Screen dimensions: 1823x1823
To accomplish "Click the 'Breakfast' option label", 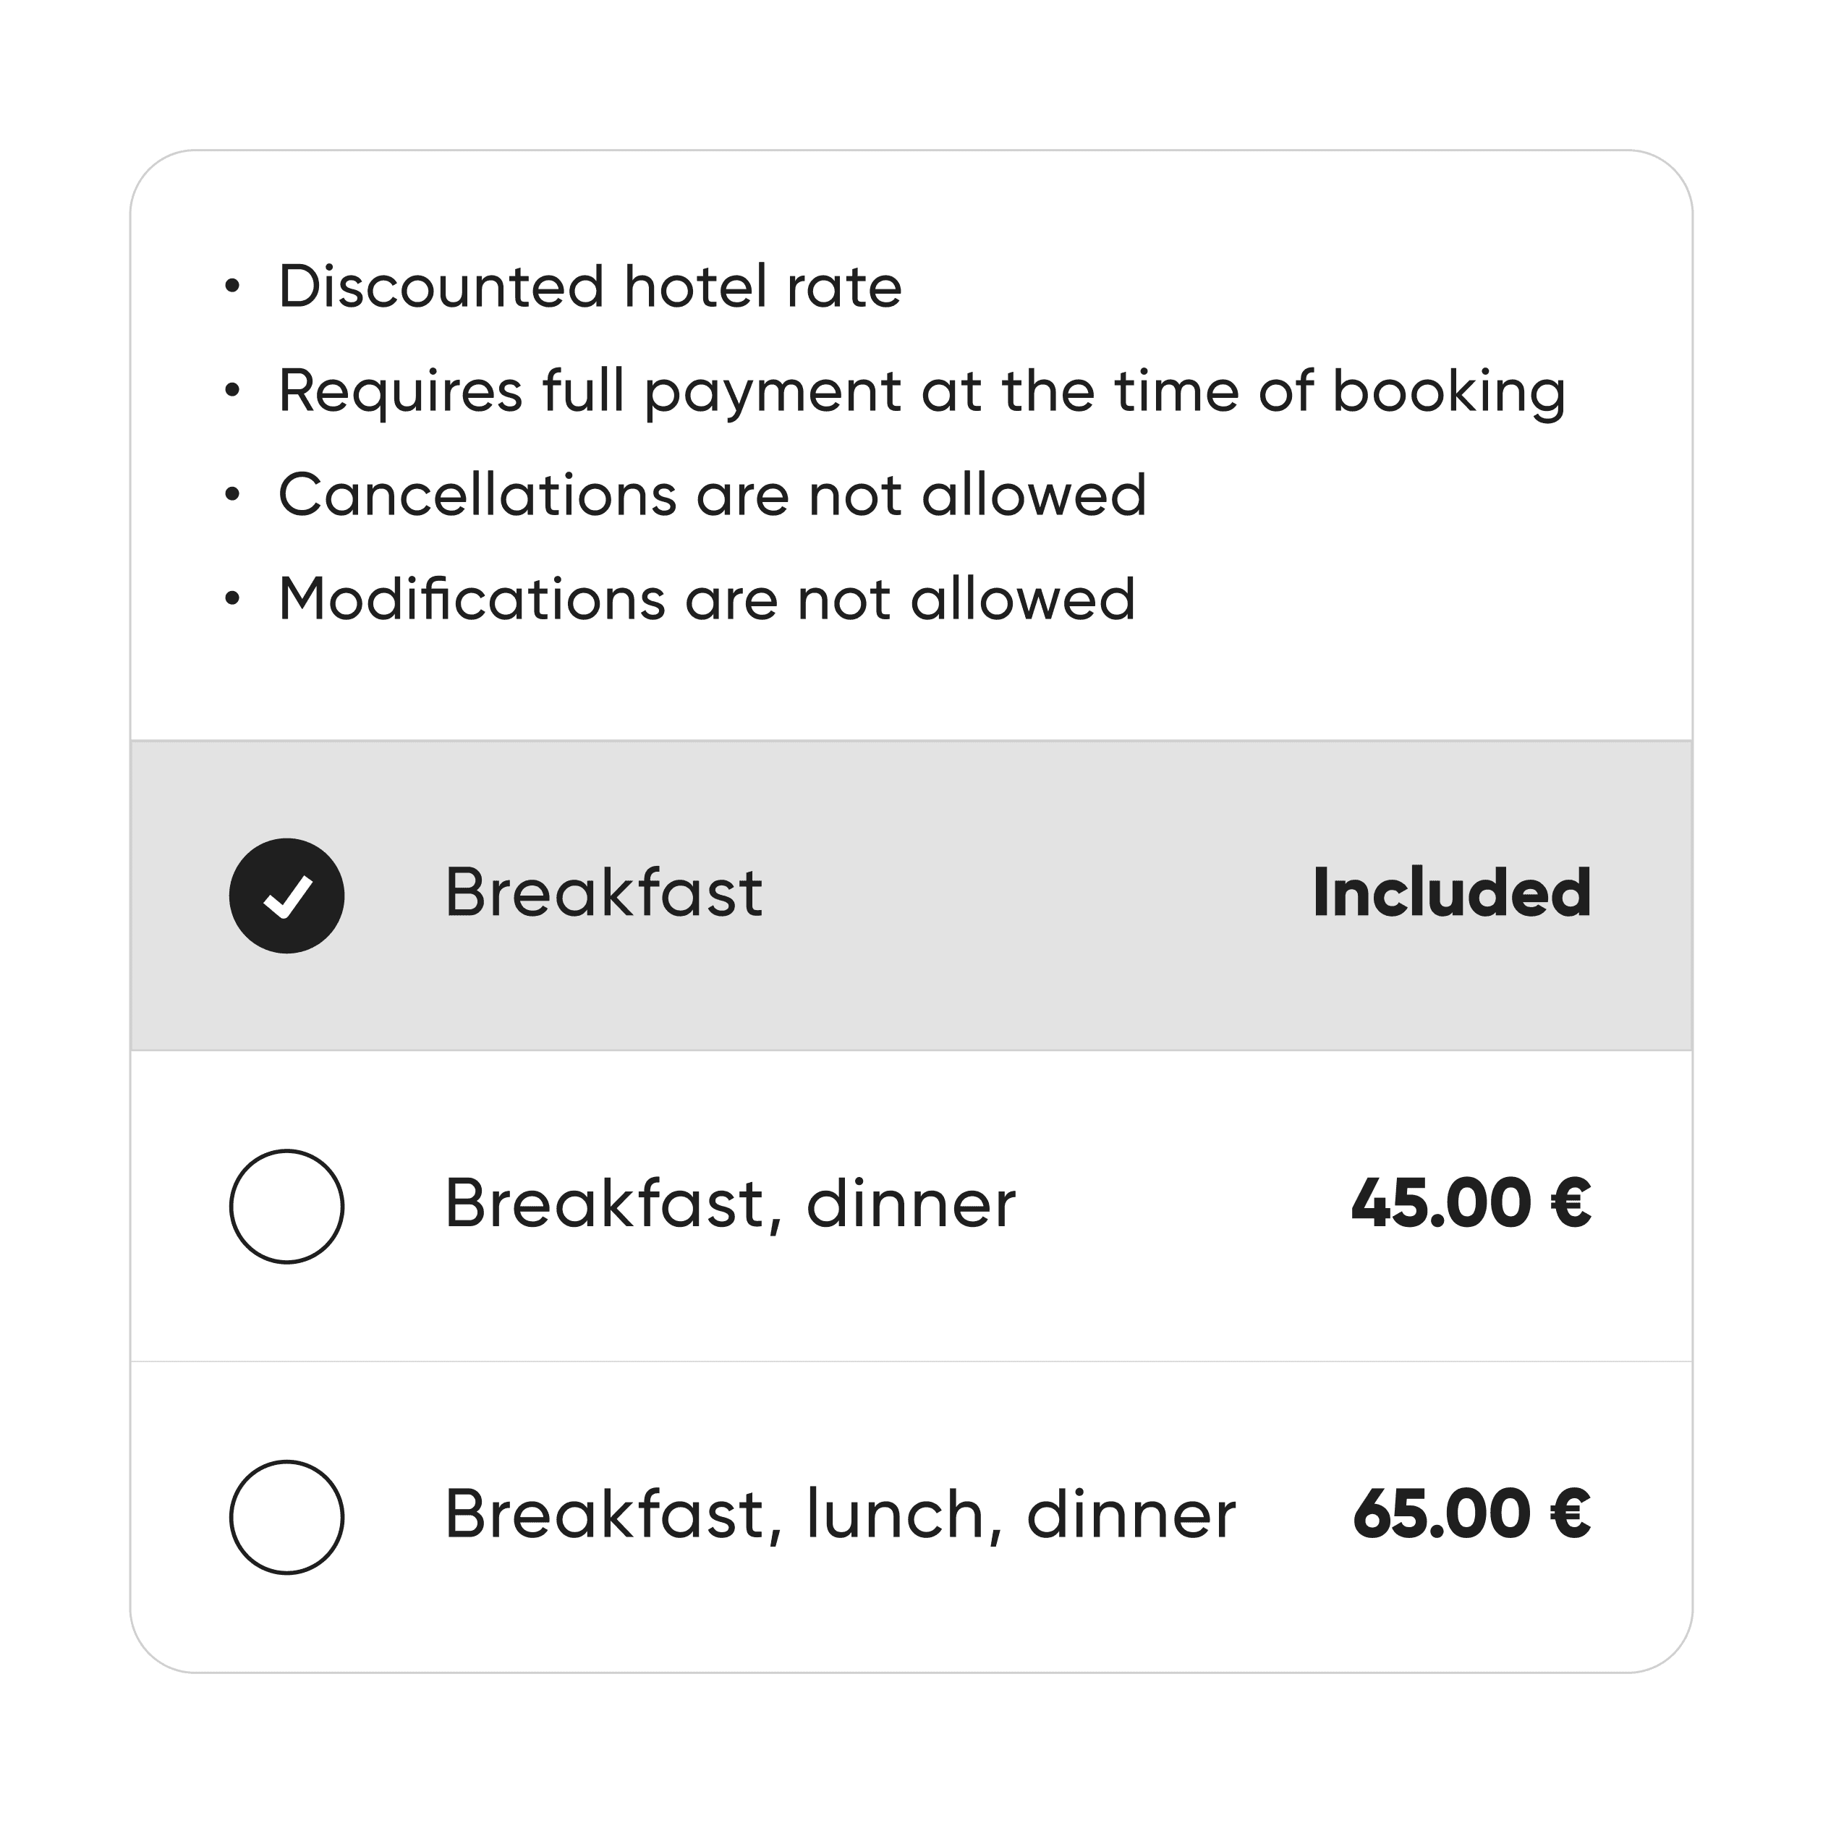I will pos(603,893).
